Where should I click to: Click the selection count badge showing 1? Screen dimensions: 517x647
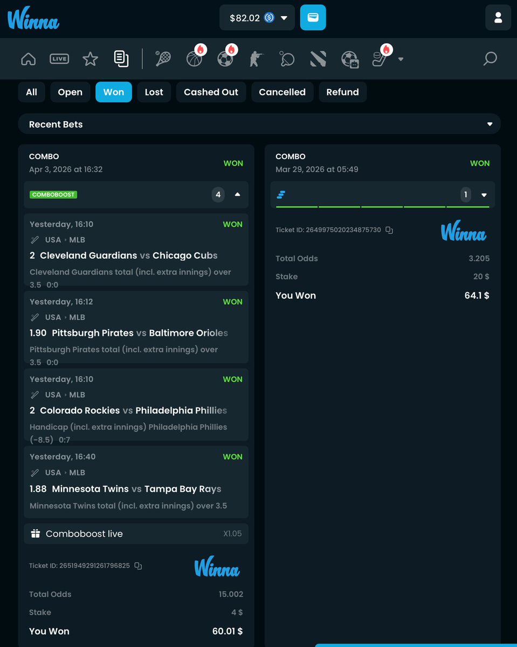[467, 195]
